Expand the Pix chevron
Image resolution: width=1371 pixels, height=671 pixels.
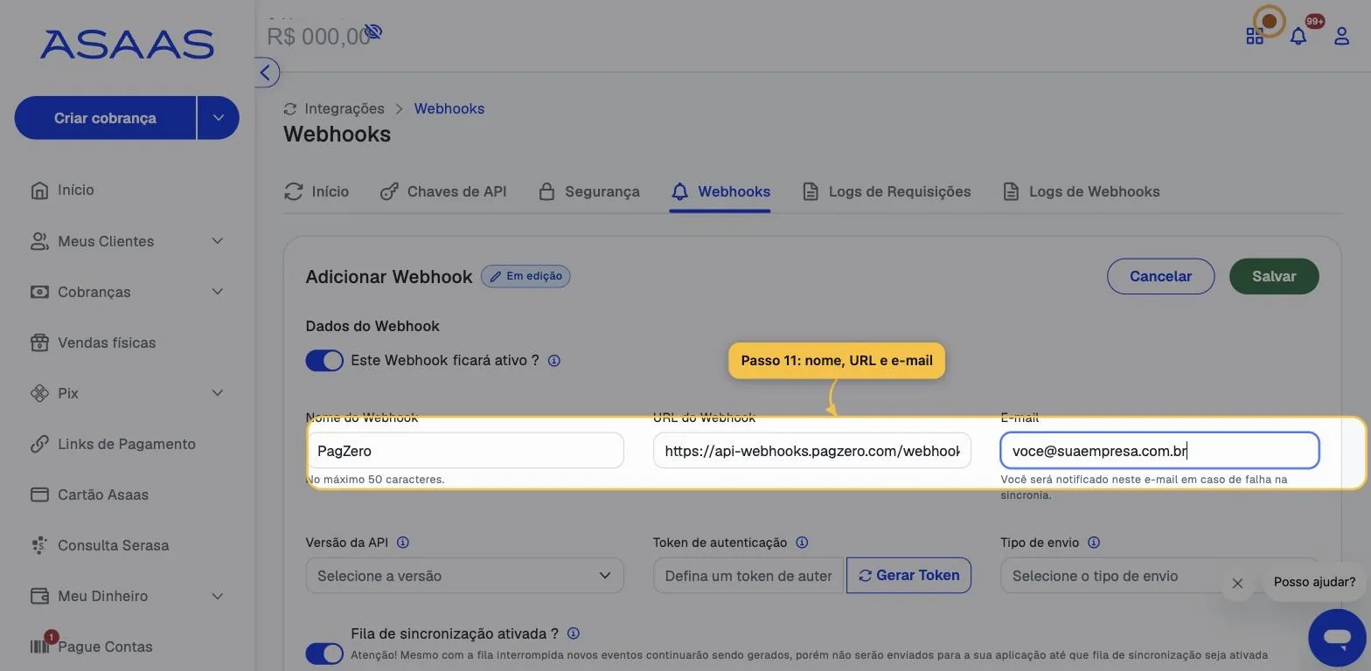(218, 393)
